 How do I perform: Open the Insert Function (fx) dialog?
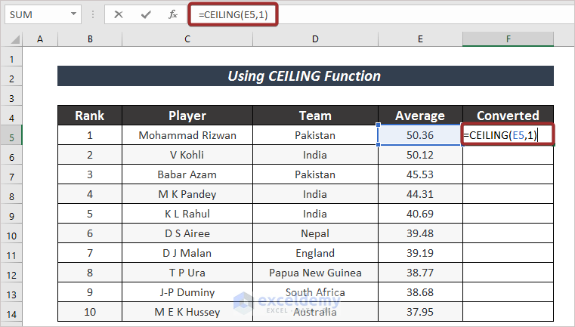[x=173, y=14]
